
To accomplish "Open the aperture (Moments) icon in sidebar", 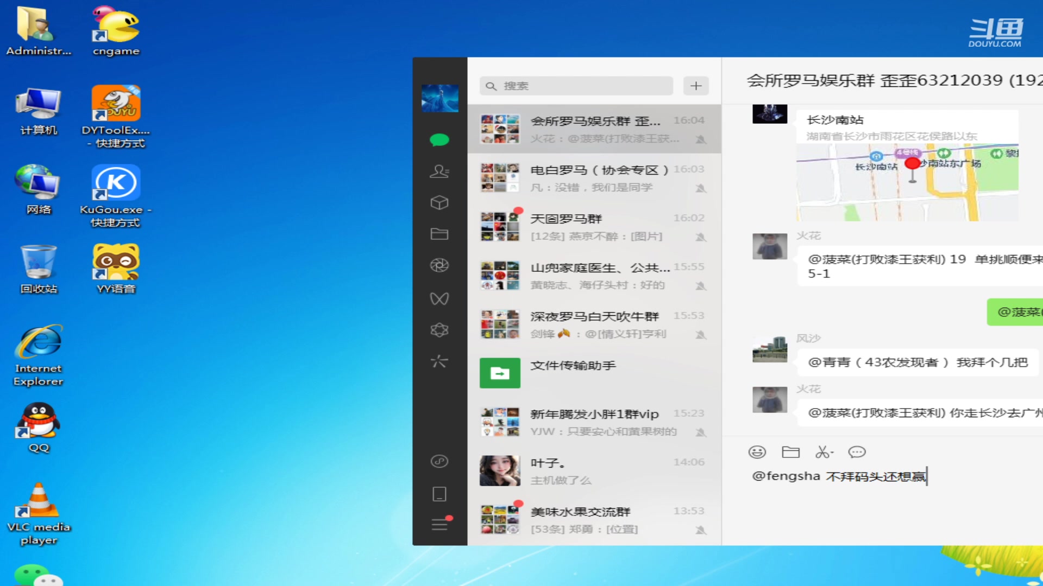I will click(x=439, y=265).
